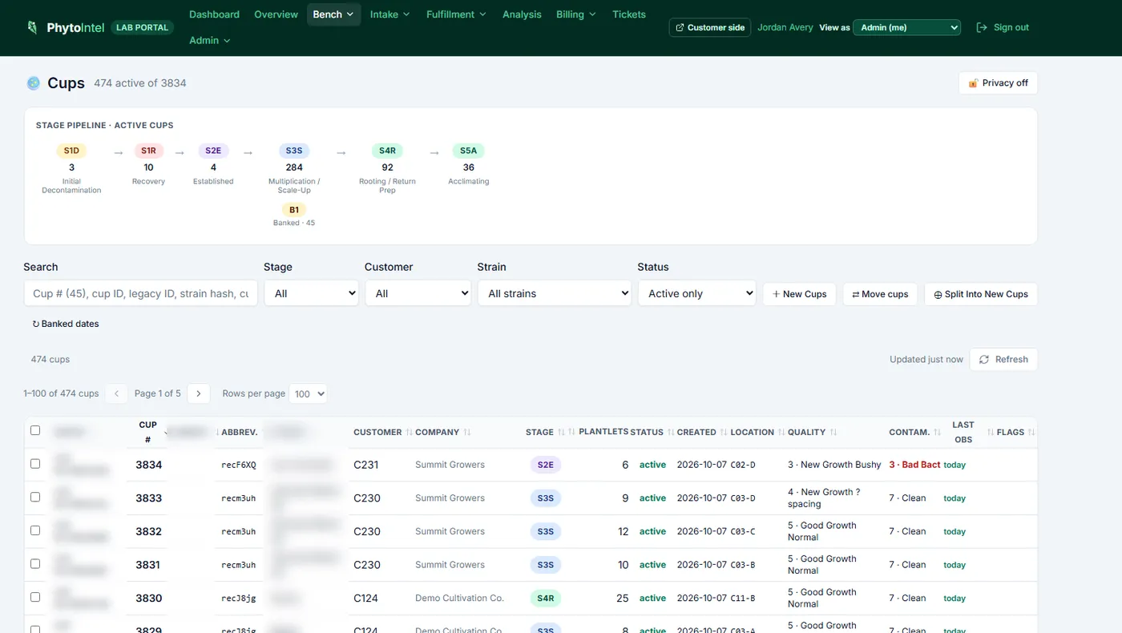Open the Customer filter dropdown
The width and height of the screenshot is (1122, 633).
coord(418,293)
